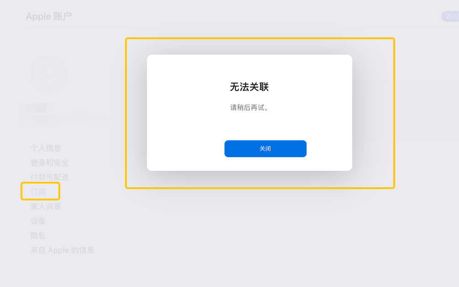Go to 付款与配送 section
This screenshot has height=287, width=459.
tap(49, 177)
